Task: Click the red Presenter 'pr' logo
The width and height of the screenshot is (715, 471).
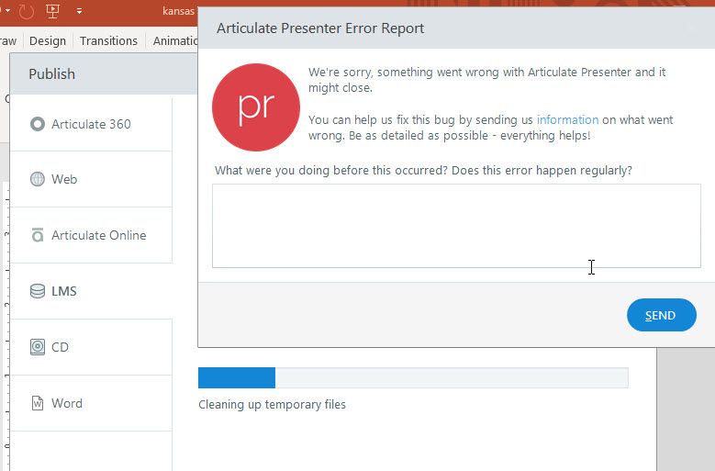Action: tap(256, 107)
